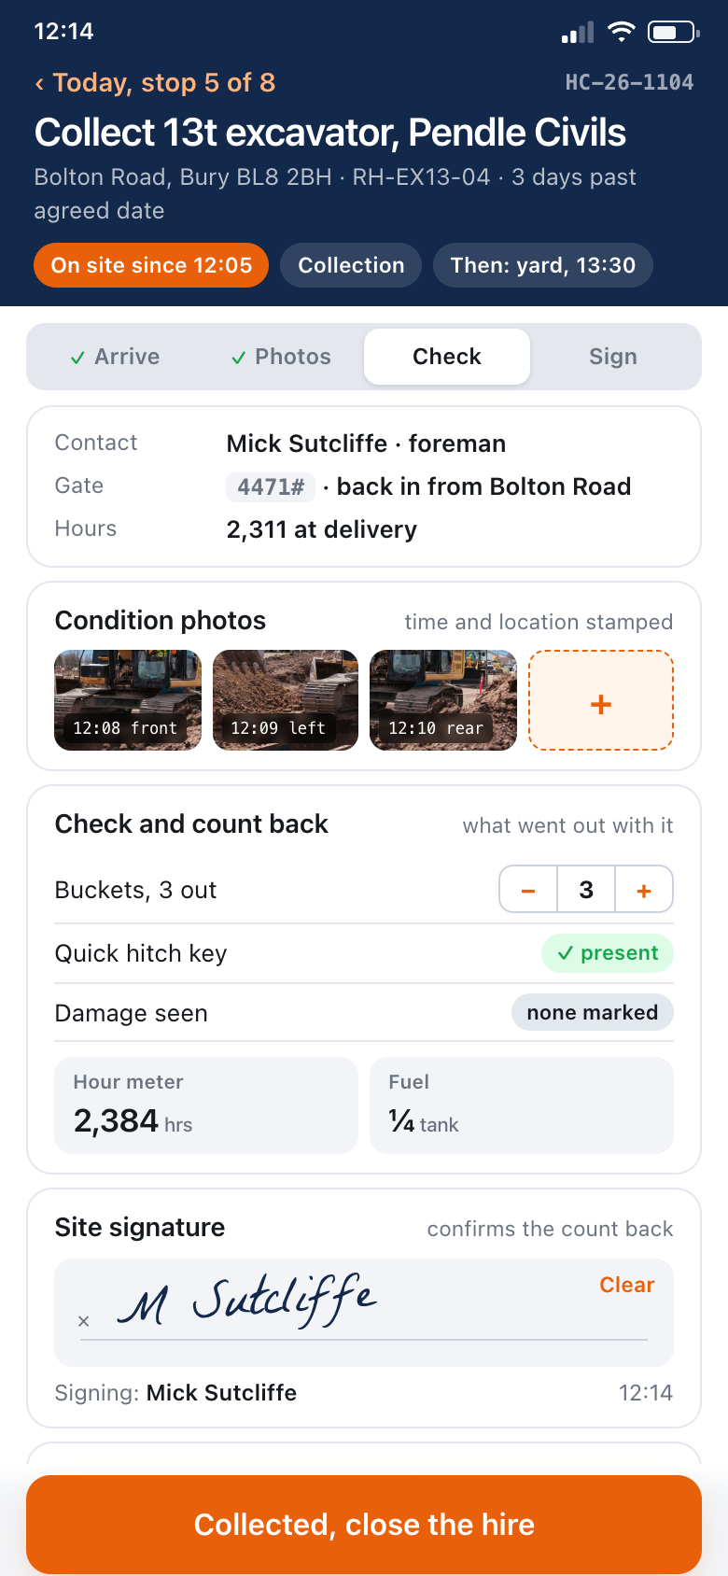Open the 12:08 front condition photo

[128, 700]
